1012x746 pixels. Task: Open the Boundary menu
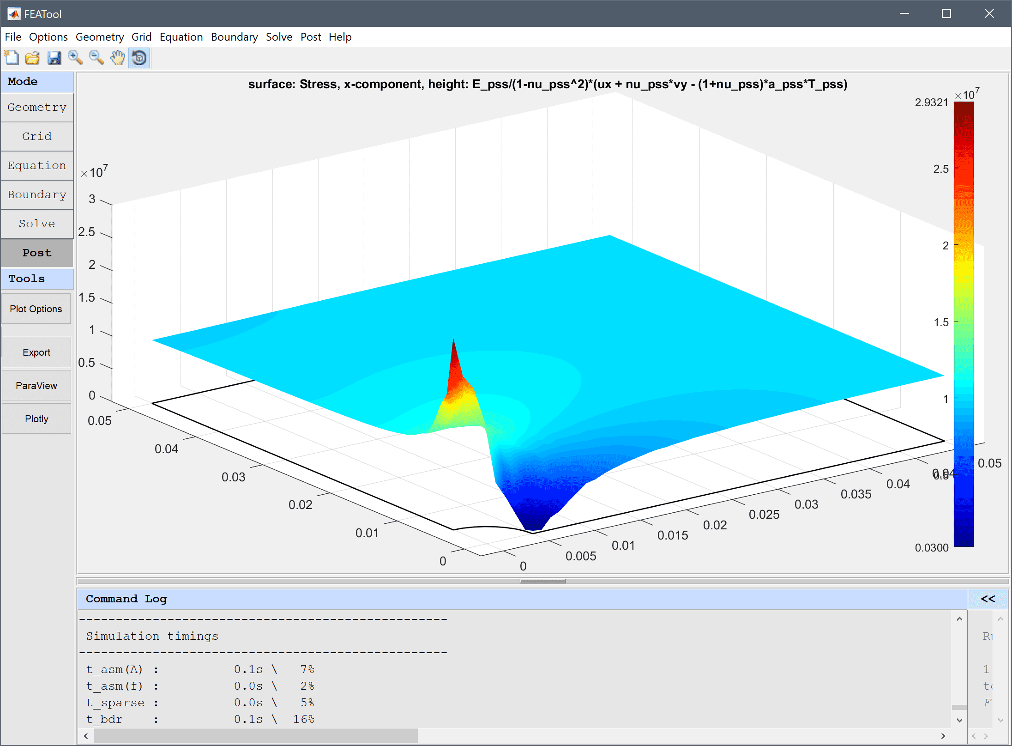point(234,37)
